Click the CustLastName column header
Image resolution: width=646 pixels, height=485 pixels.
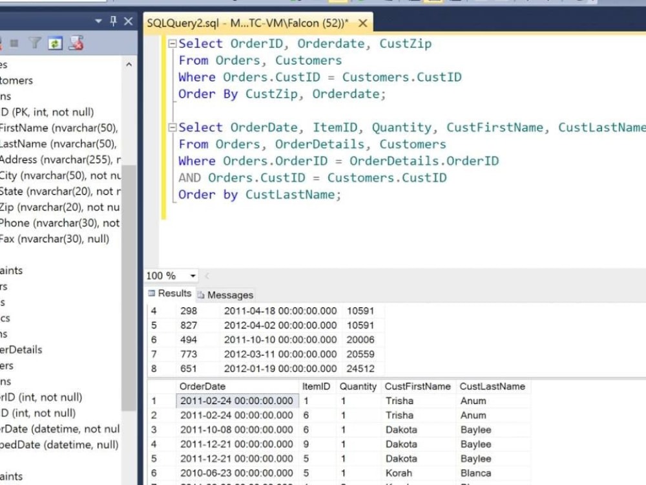(x=492, y=387)
